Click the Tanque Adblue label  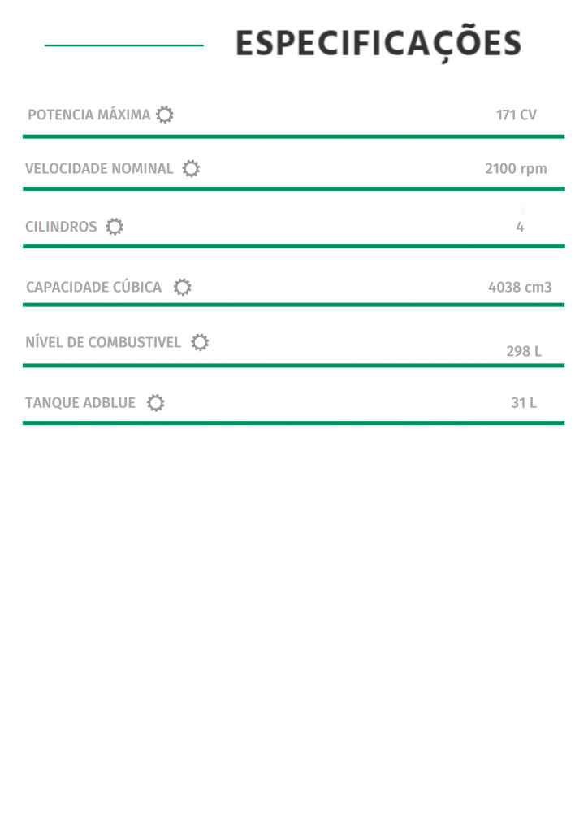click(x=80, y=403)
